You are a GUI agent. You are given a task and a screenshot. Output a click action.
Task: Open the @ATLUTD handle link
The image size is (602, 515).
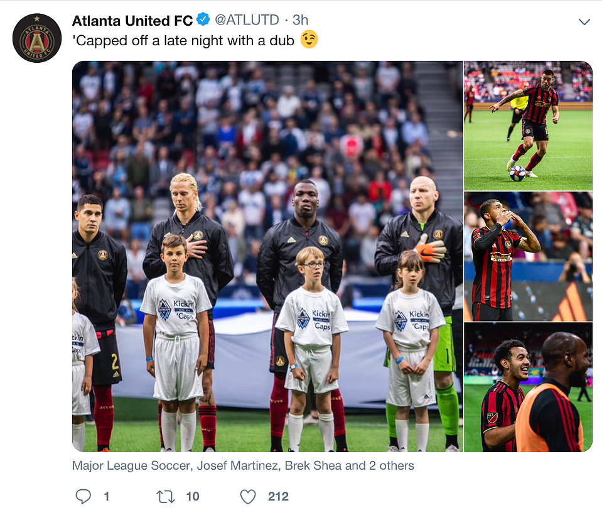(x=247, y=20)
